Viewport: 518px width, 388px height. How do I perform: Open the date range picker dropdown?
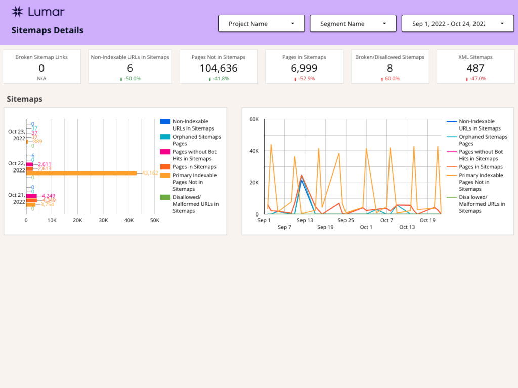(457, 23)
